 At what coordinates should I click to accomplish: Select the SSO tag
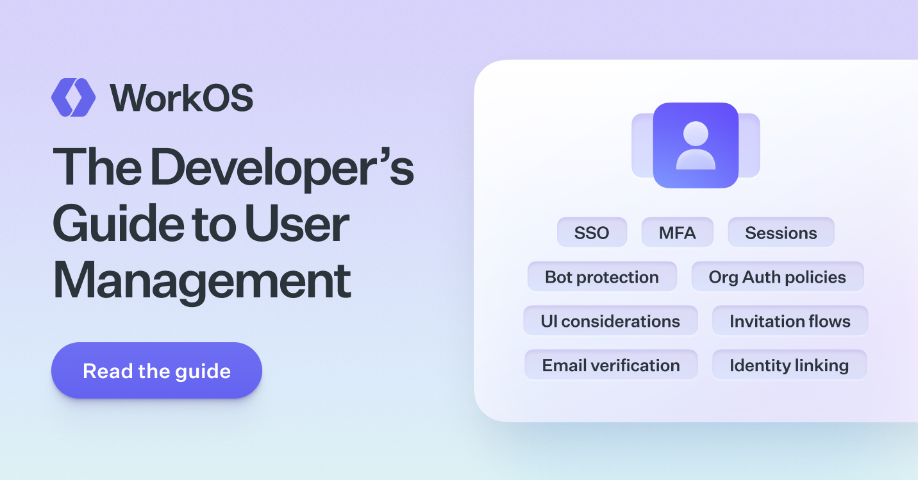coord(591,233)
